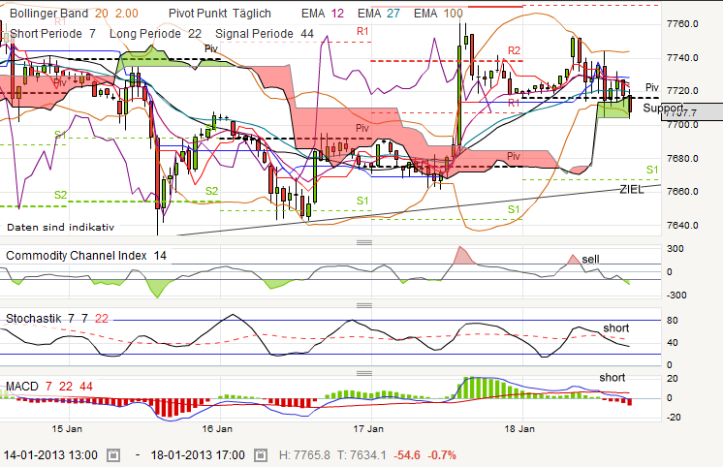Click the Daten sind indikativ notice

[60, 228]
